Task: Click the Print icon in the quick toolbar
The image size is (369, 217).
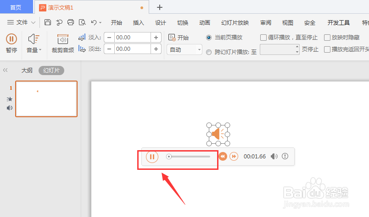Action: pyautogui.click(x=71, y=22)
